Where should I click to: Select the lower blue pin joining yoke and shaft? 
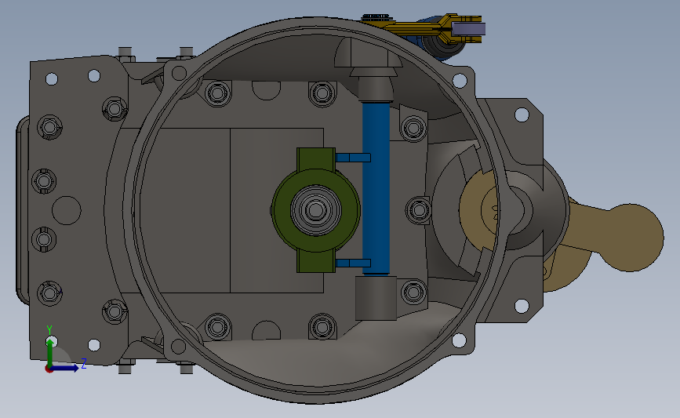pos(353,263)
